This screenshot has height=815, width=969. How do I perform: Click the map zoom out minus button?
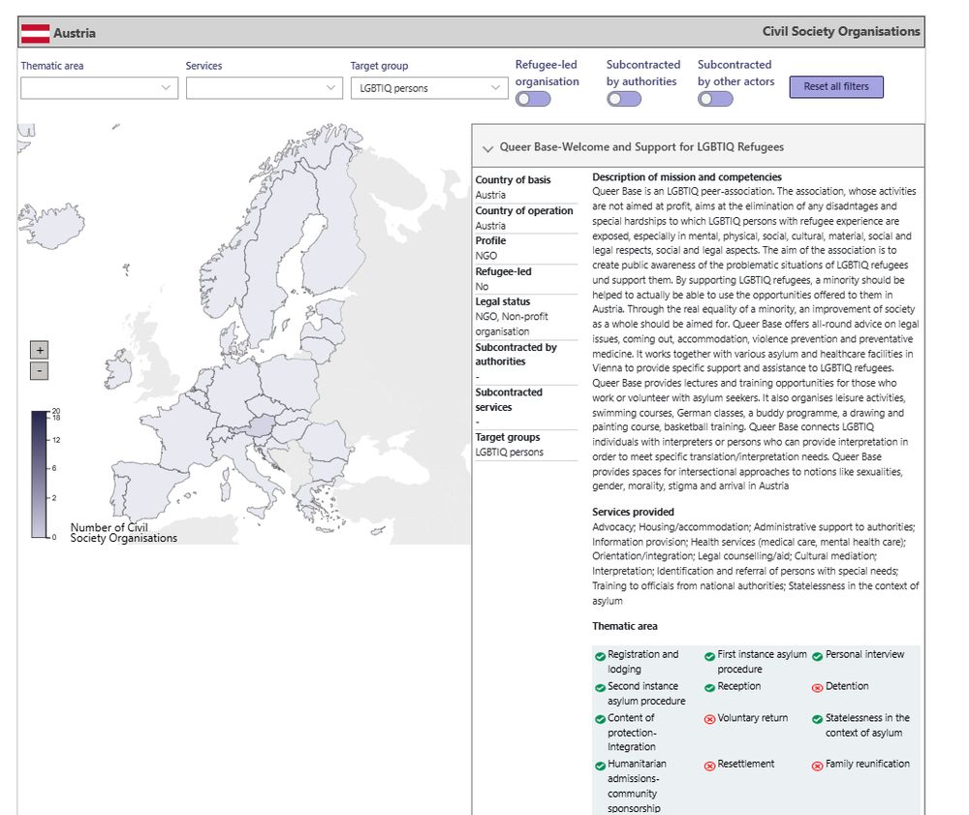point(40,371)
